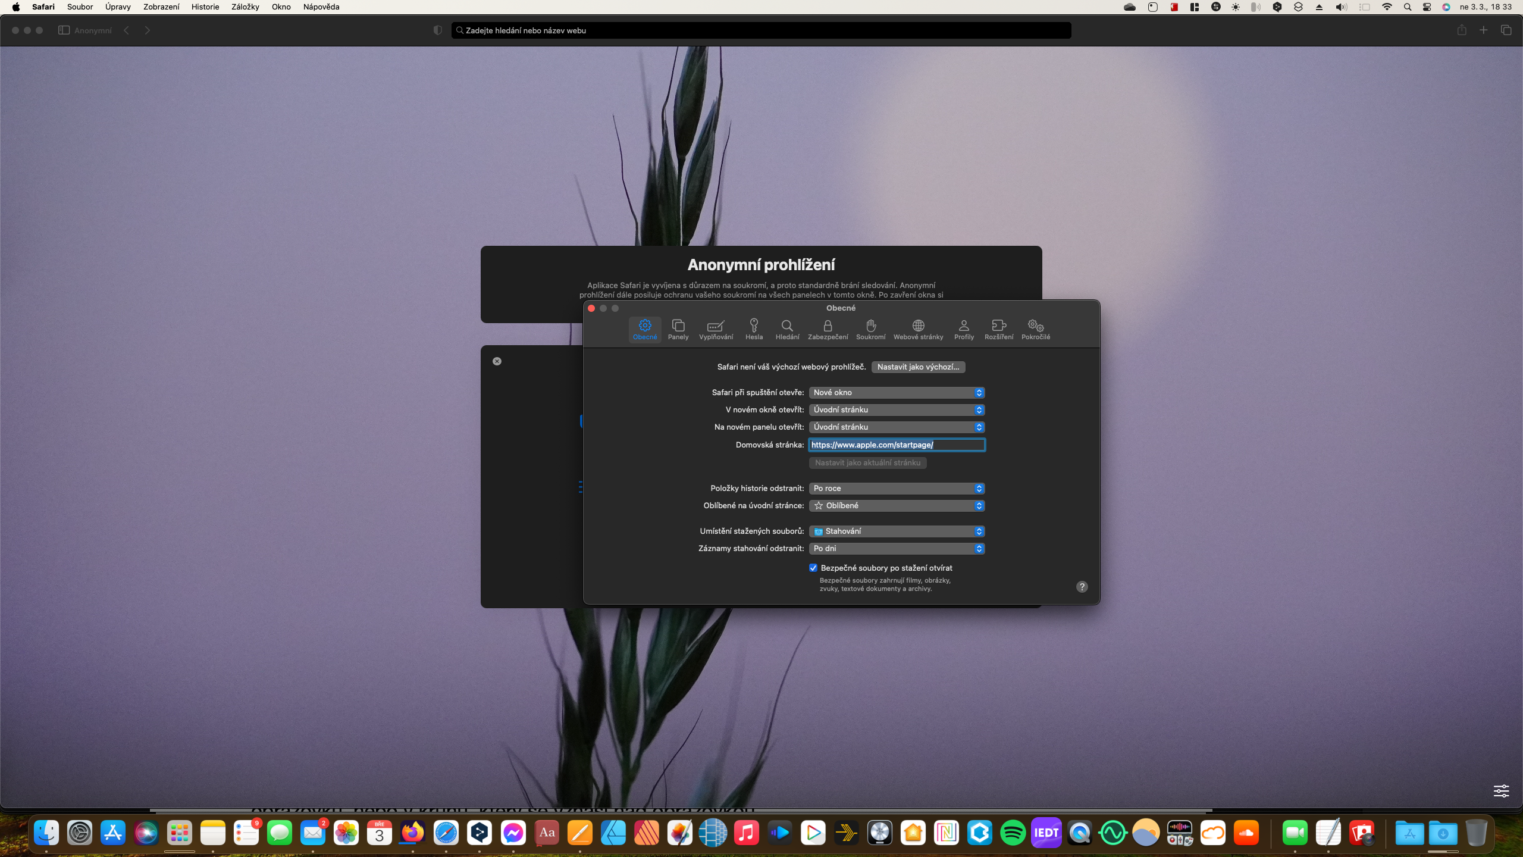Open the Panely settings tab

[x=678, y=329]
